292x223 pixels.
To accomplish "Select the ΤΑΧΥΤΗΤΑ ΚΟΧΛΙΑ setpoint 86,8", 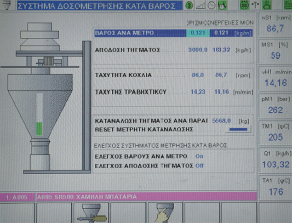I will 198,74.
